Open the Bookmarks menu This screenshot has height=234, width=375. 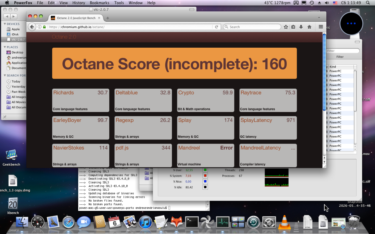[x=100, y=3]
